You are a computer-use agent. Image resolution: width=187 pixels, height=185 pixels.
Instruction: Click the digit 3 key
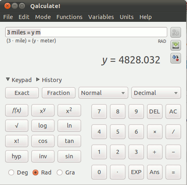[136, 152]
